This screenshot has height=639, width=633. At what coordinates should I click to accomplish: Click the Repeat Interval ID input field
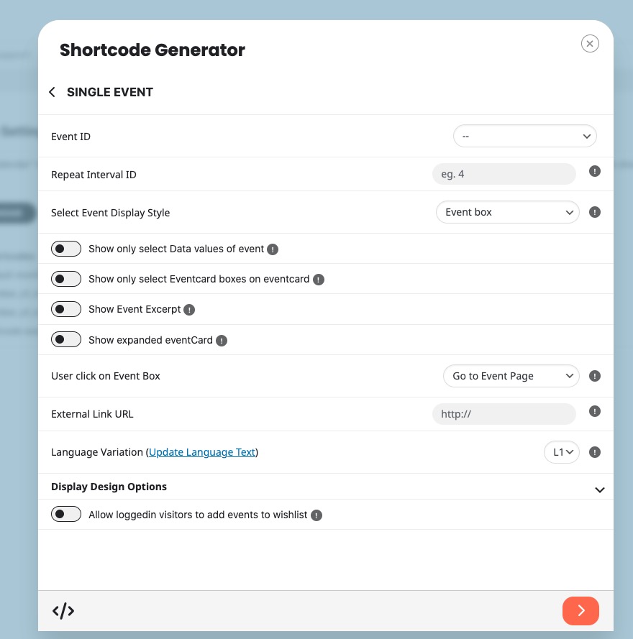click(x=504, y=174)
